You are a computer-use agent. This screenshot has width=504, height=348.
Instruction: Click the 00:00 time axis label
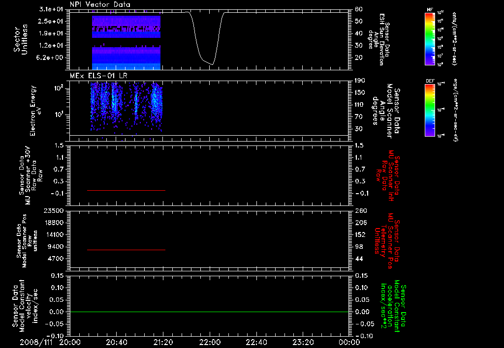point(349,342)
